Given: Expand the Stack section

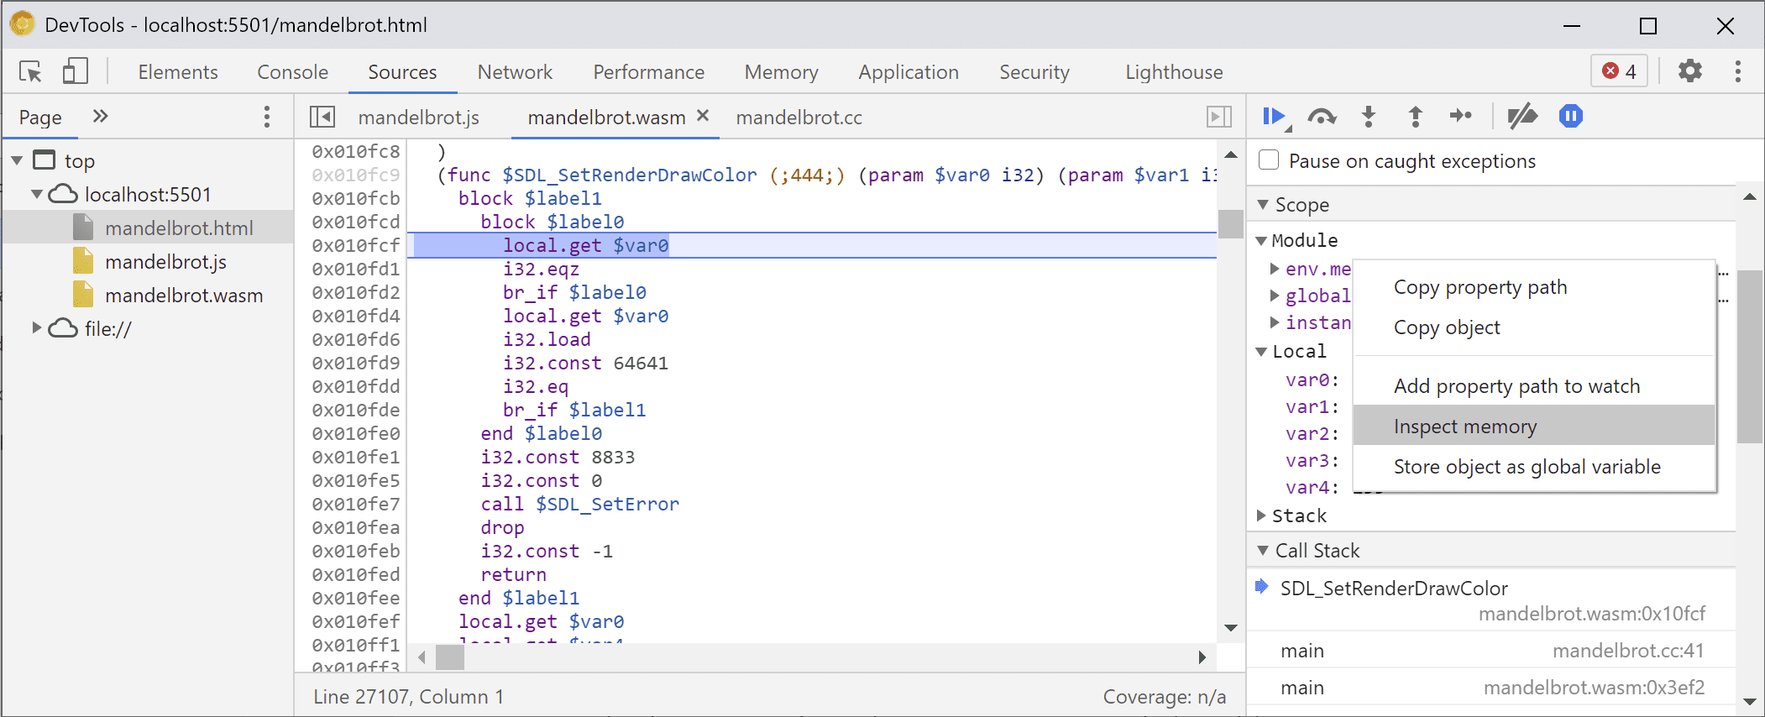Looking at the screenshot, I should point(1261,516).
